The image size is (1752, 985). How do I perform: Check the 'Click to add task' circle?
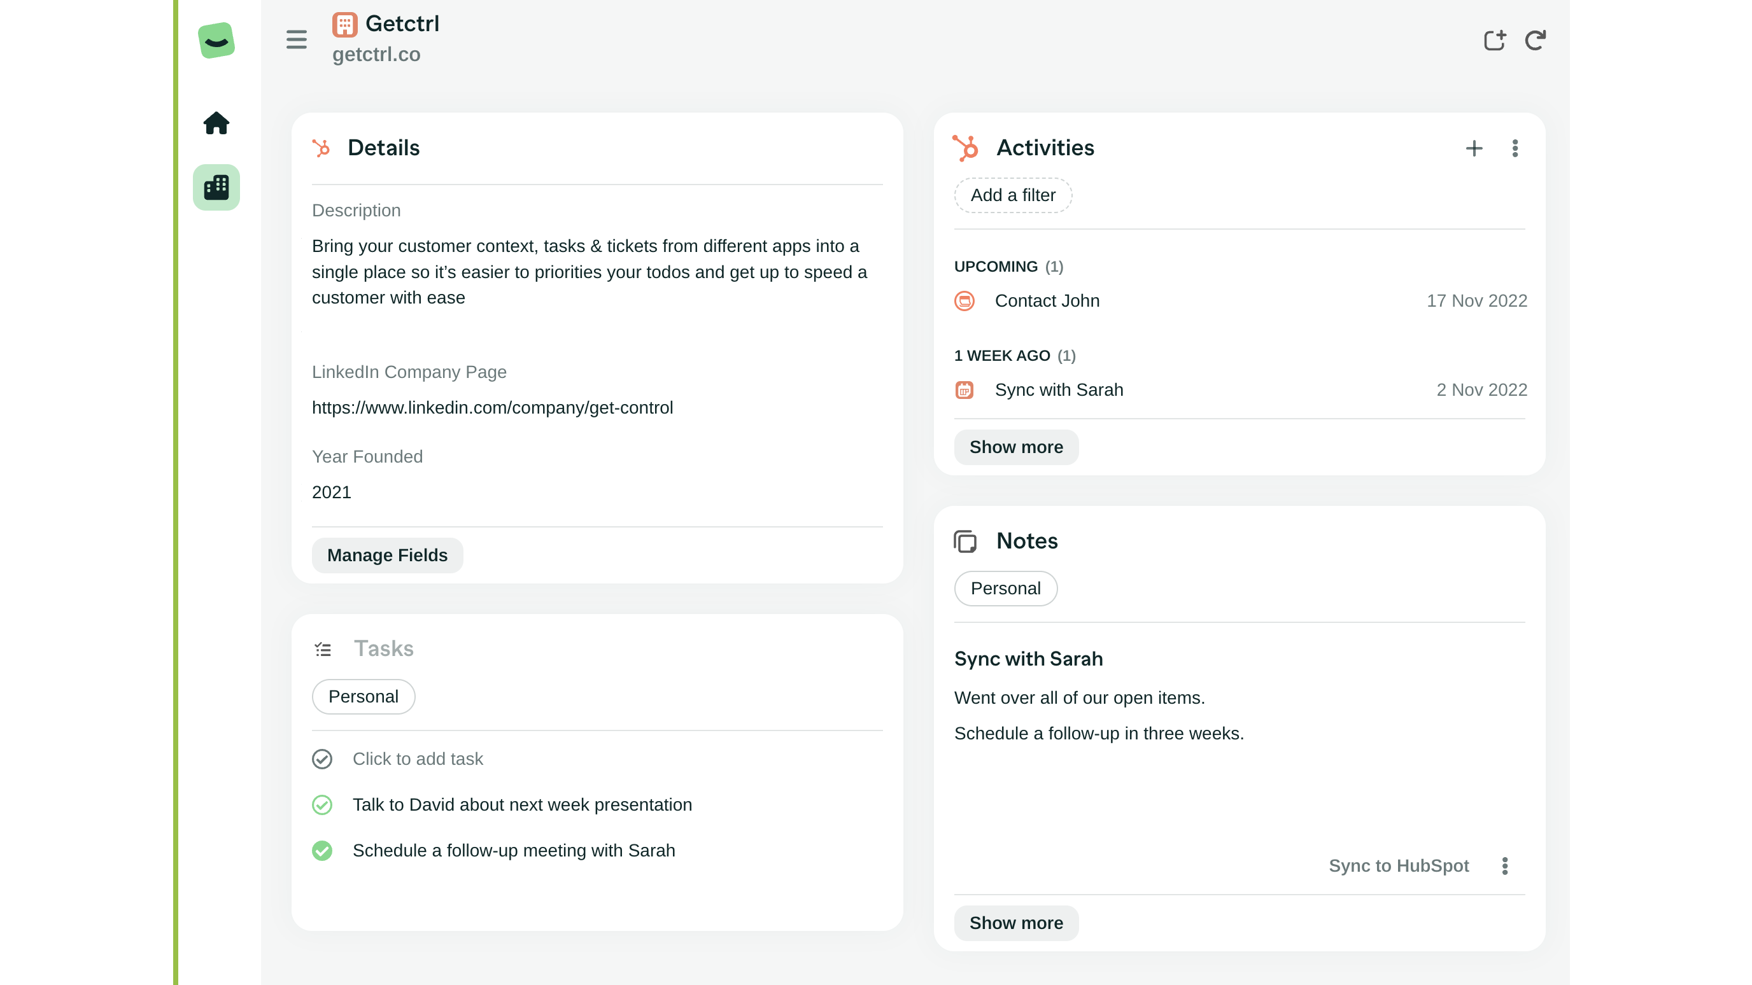pos(322,758)
